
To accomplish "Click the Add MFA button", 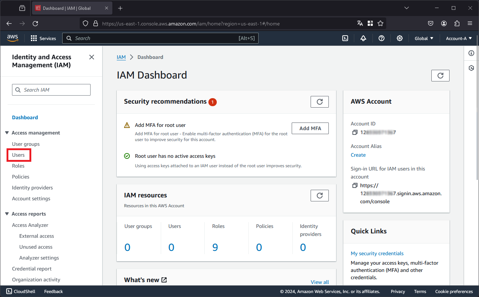I will coord(310,128).
